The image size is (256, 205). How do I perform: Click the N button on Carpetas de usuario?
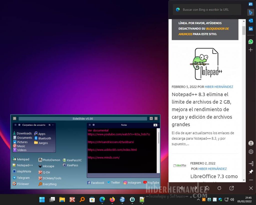click(x=49, y=125)
